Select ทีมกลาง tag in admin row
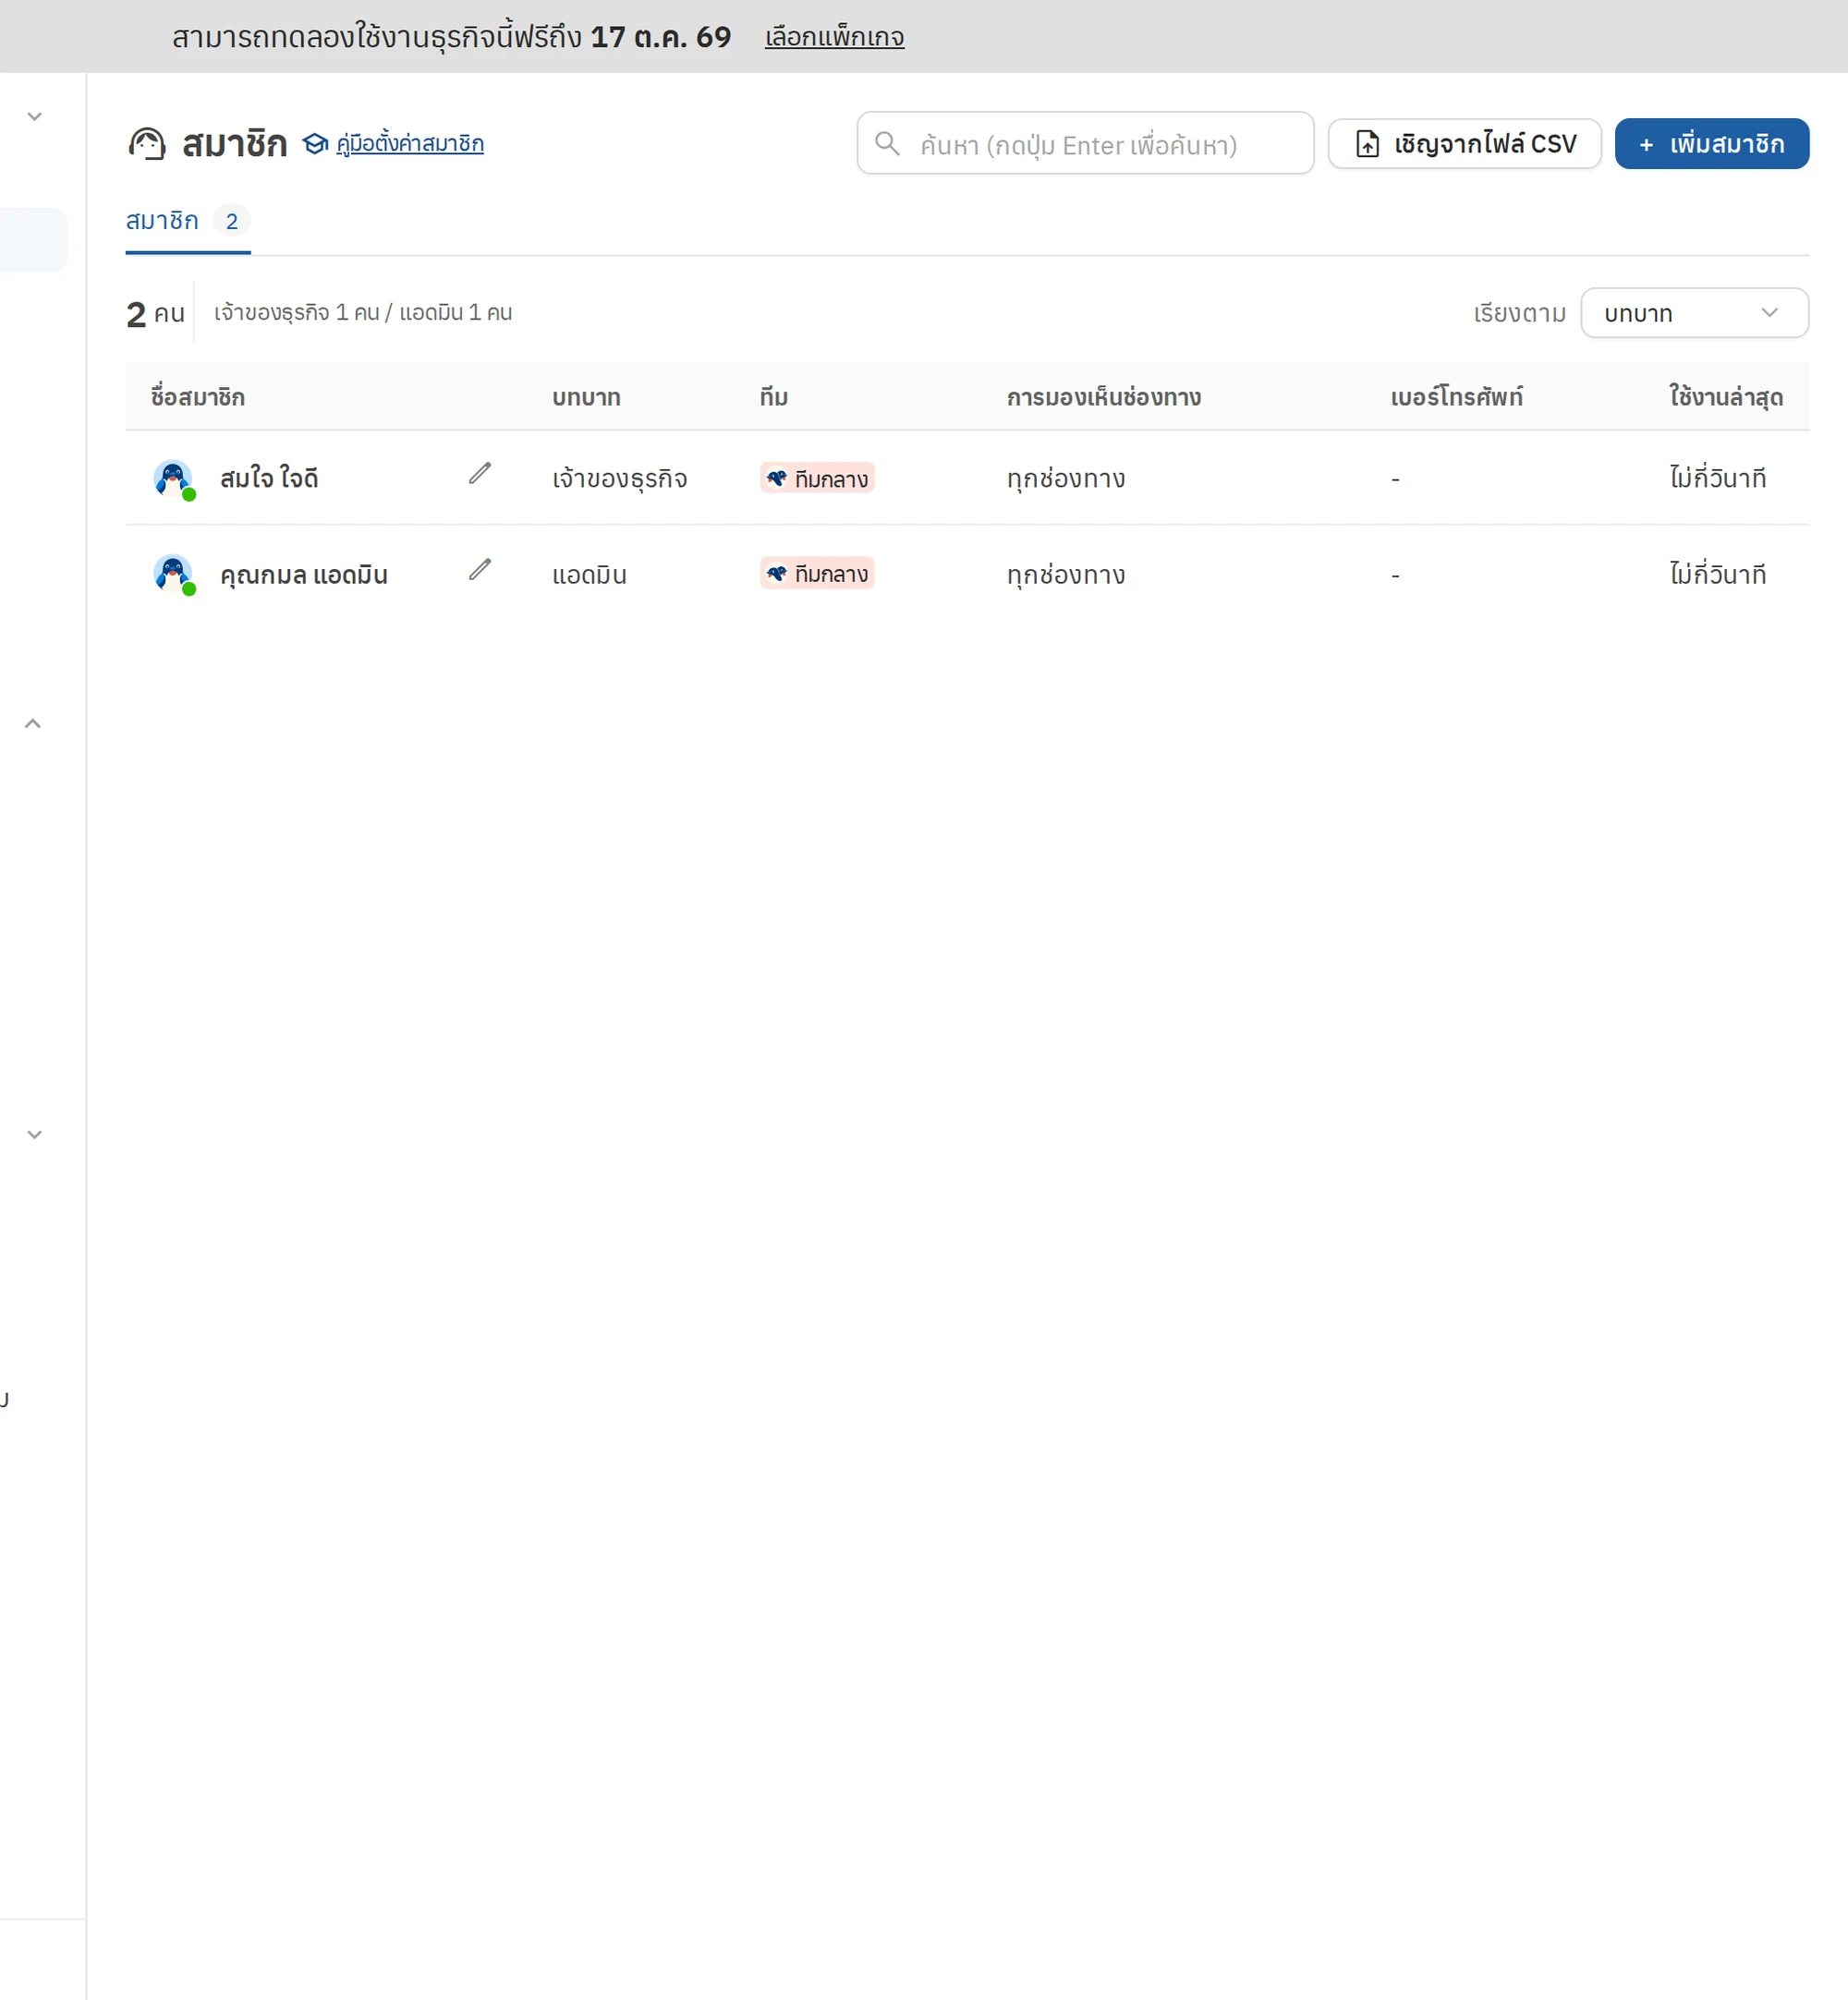Image resolution: width=1848 pixels, height=2000 pixels. tap(817, 574)
